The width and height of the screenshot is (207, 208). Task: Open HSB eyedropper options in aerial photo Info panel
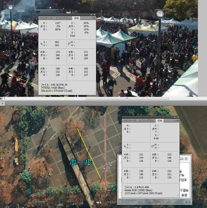tap(125, 129)
